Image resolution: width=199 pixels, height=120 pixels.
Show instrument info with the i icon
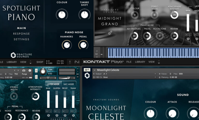tap(30, 70)
